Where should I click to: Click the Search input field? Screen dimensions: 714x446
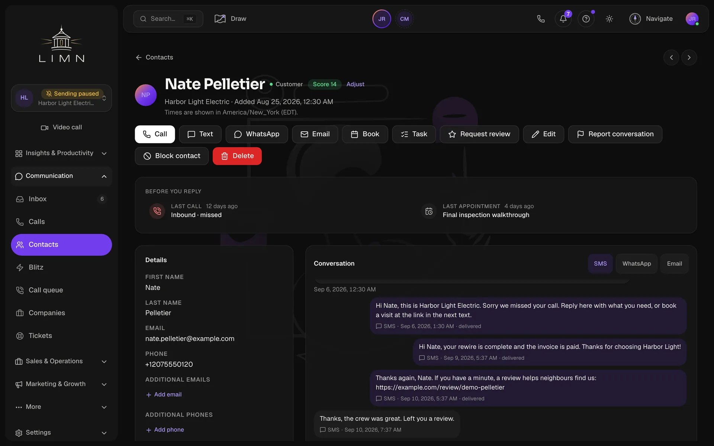pyautogui.click(x=168, y=19)
